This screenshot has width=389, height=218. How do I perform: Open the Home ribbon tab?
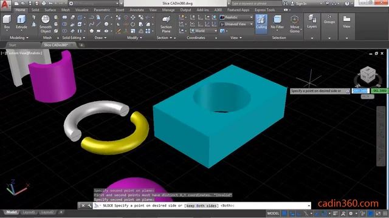tap(20, 10)
